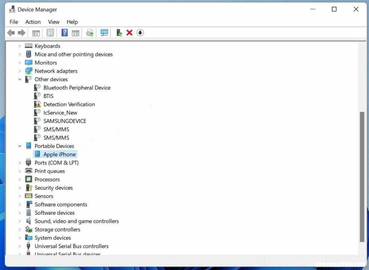Select SAMSUNGDEVICE entry
The height and width of the screenshot is (270, 369).
coord(65,121)
